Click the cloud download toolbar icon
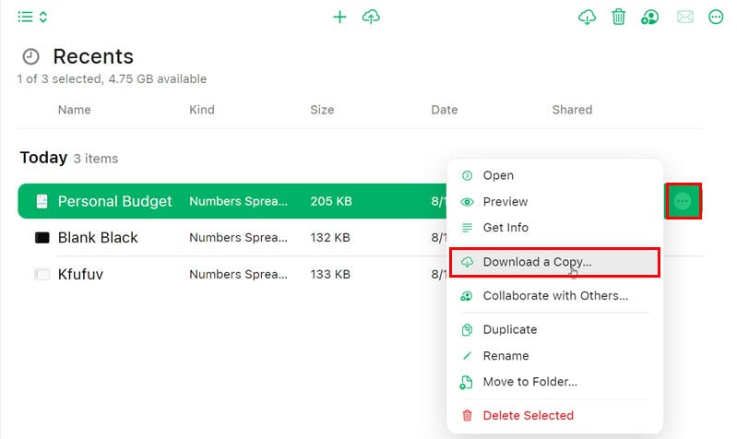This screenshot has width=737, height=439. pyautogui.click(x=587, y=17)
